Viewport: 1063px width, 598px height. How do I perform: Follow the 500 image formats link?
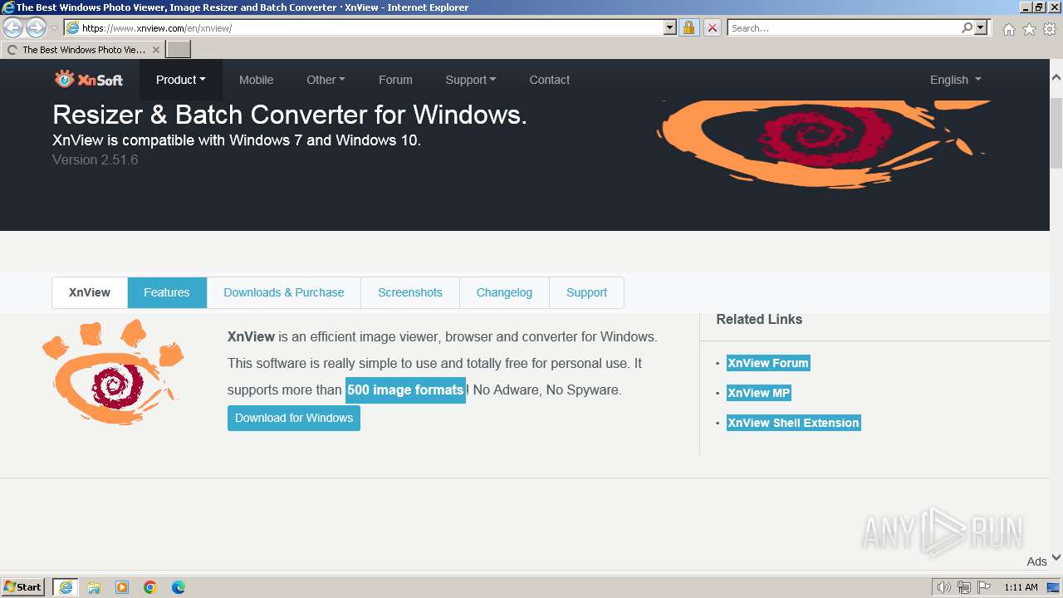(405, 390)
